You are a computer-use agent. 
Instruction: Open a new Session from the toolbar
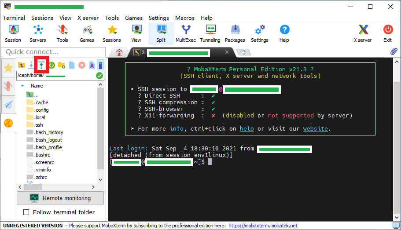13,33
